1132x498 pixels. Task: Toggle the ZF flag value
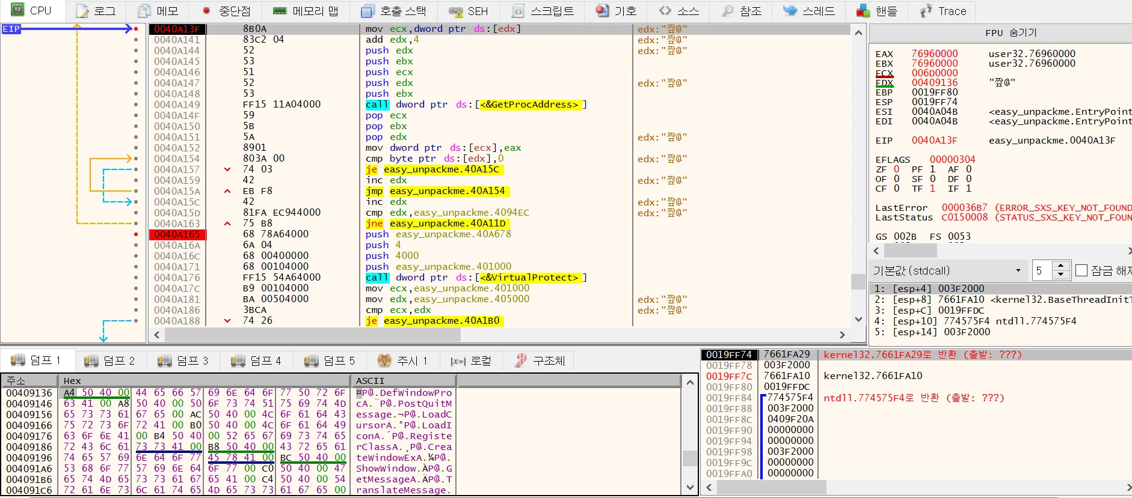[896, 169]
